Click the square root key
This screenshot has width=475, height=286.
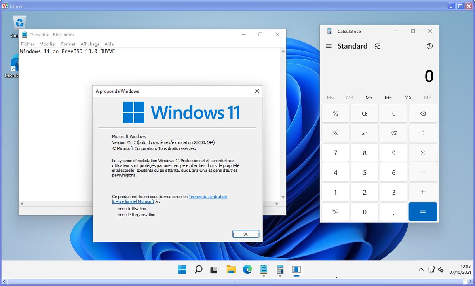tap(393, 133)
